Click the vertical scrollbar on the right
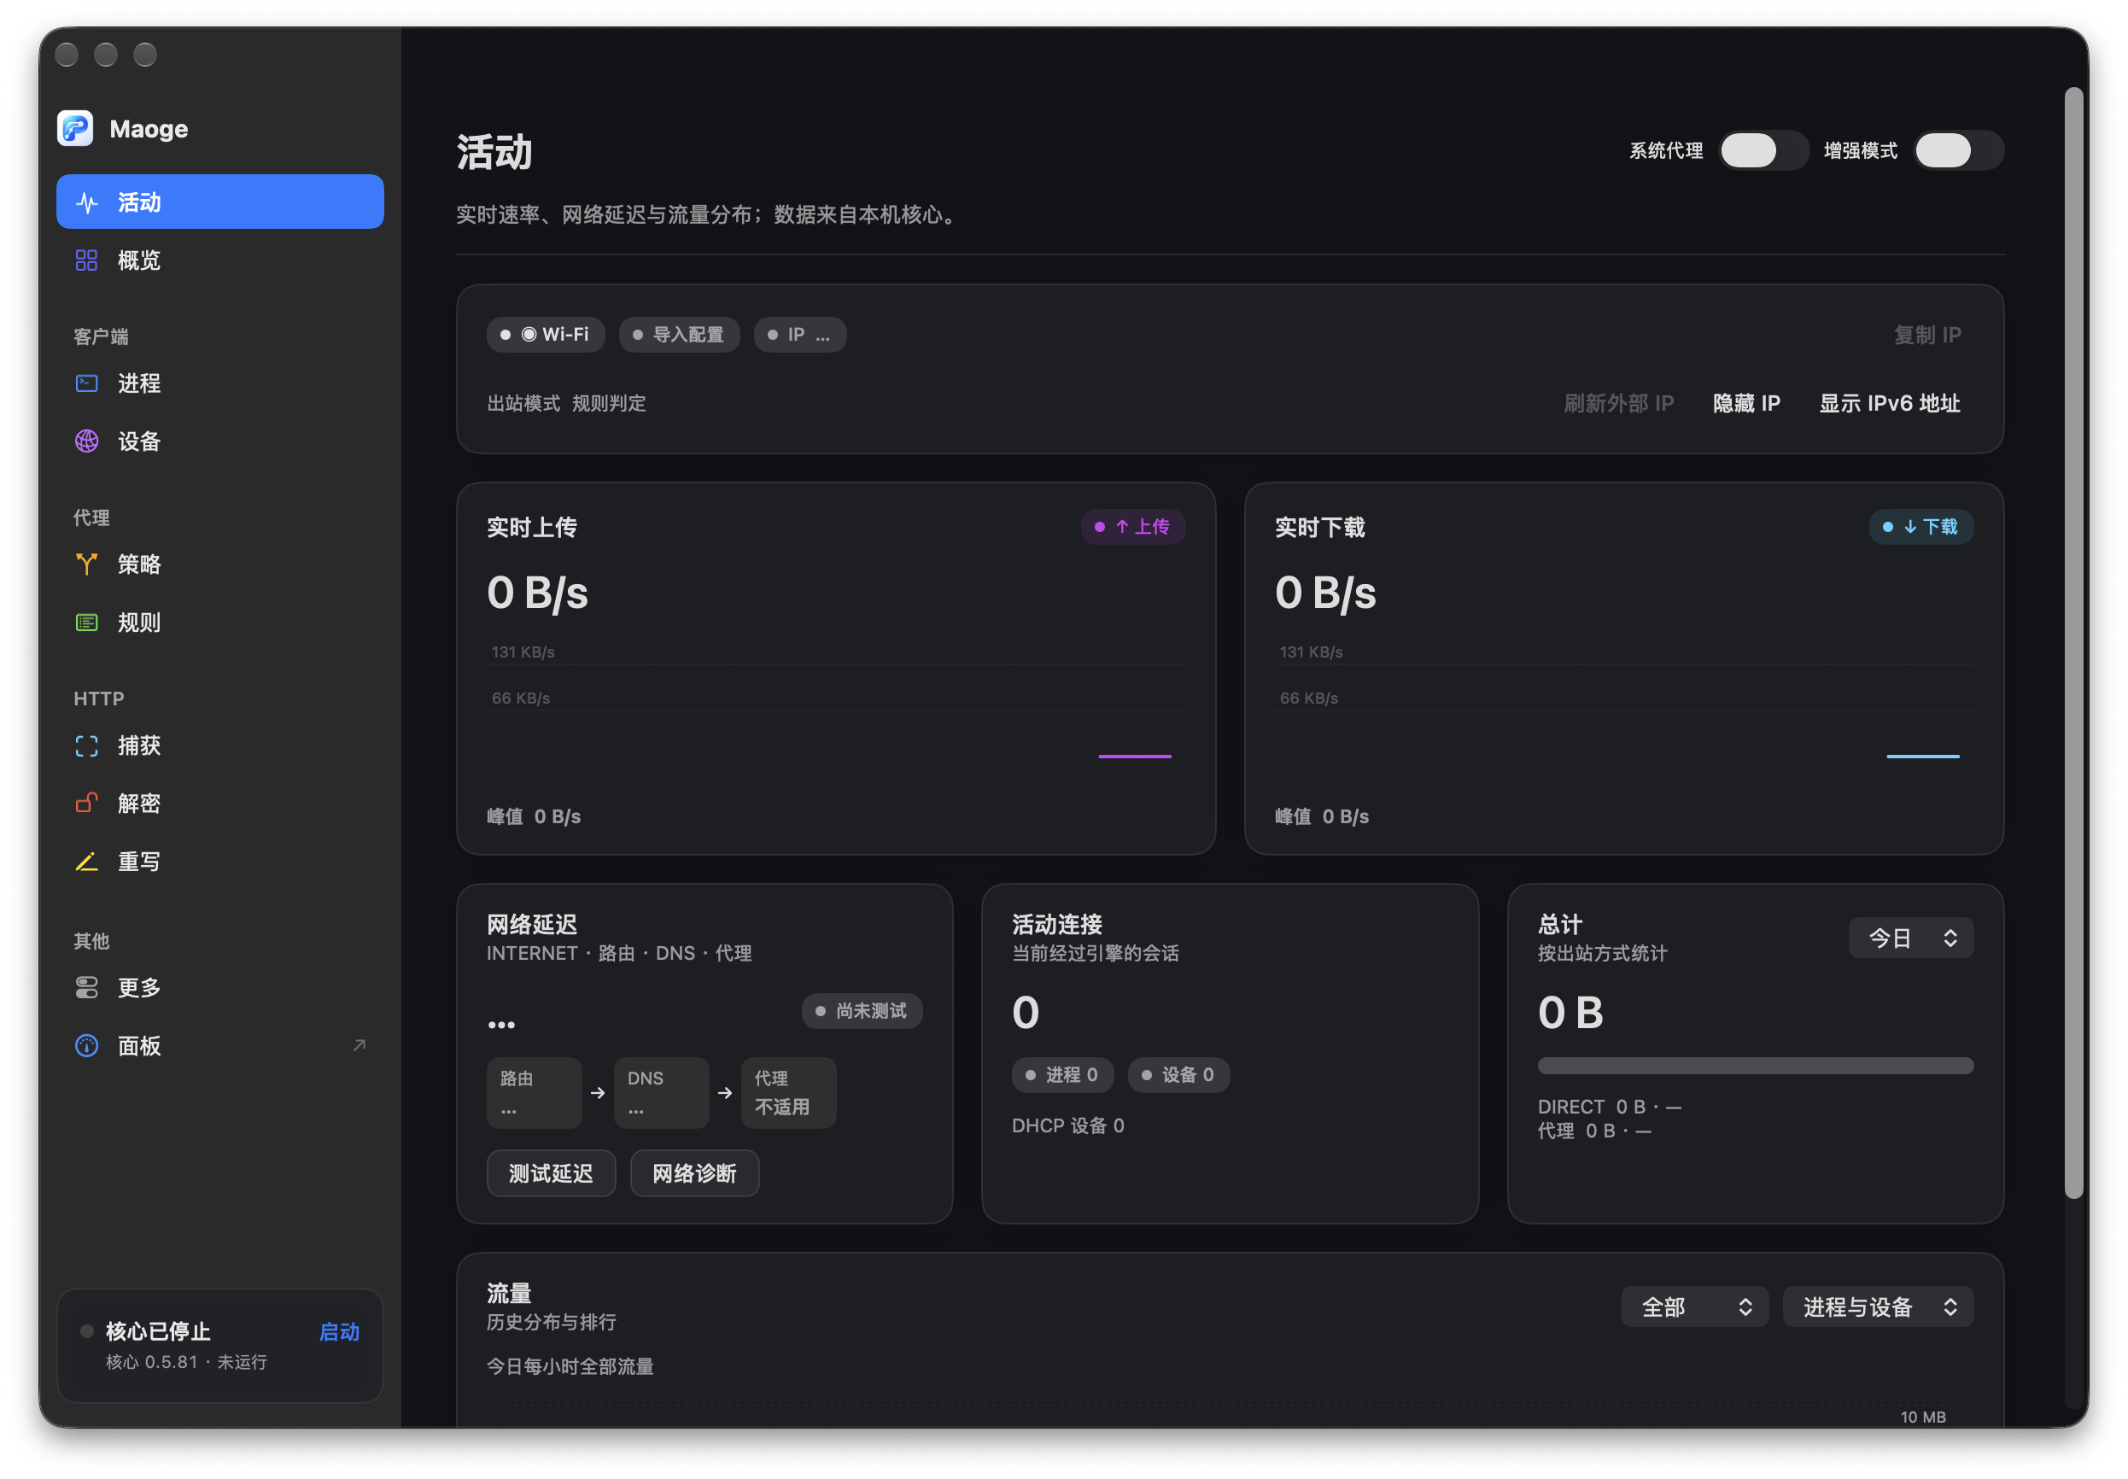This screenshot has height=1479, width=2128. pos(2072,642)
